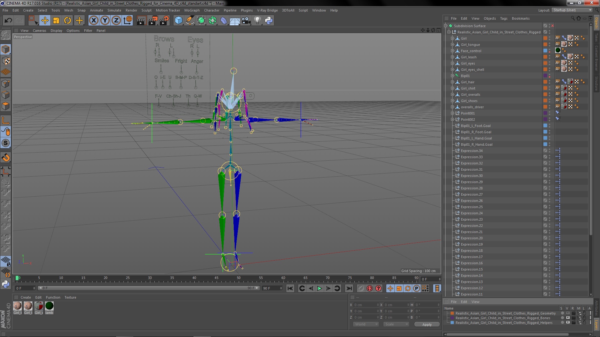600x337 pixels.
Task: Click Make Editable icon in left palette
Action: pyautogui.click(x=6, y=35)
